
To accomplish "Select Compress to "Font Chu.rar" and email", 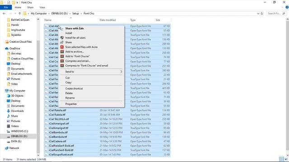I will 87,66.
